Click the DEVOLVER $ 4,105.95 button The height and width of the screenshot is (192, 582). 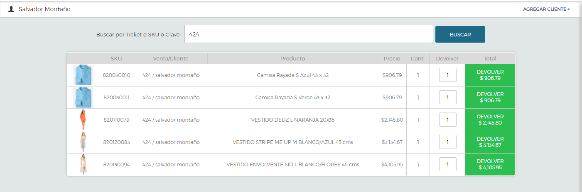click(490, 164)
